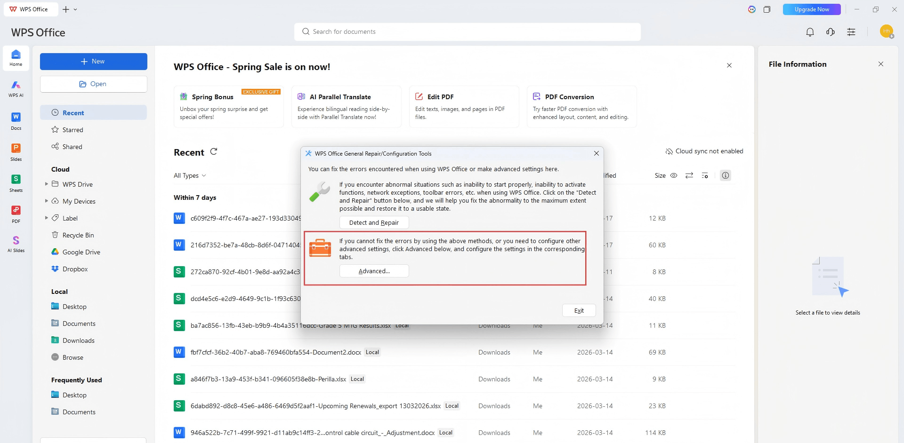This screenshot has width=904, height=443.
Task: Open the All Types filter dropdown
Action: click(190, 175)
